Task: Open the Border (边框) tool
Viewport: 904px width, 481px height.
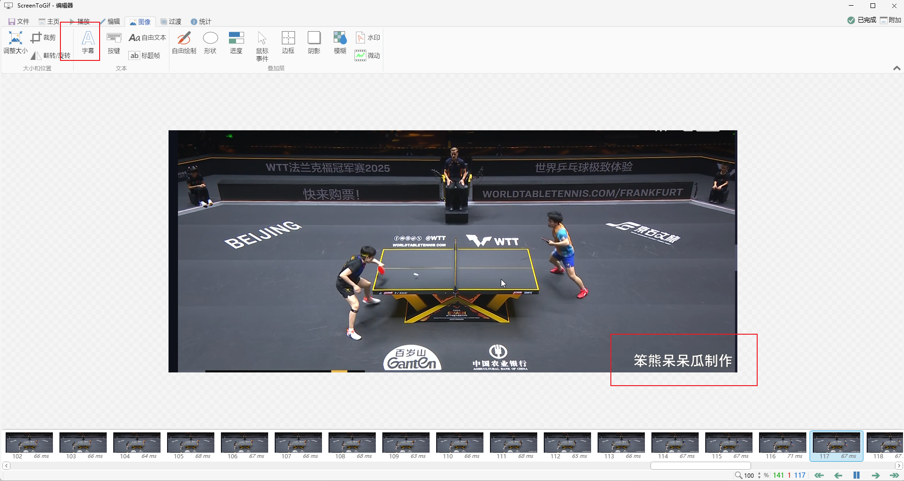Action: click(x=288, y=42)
